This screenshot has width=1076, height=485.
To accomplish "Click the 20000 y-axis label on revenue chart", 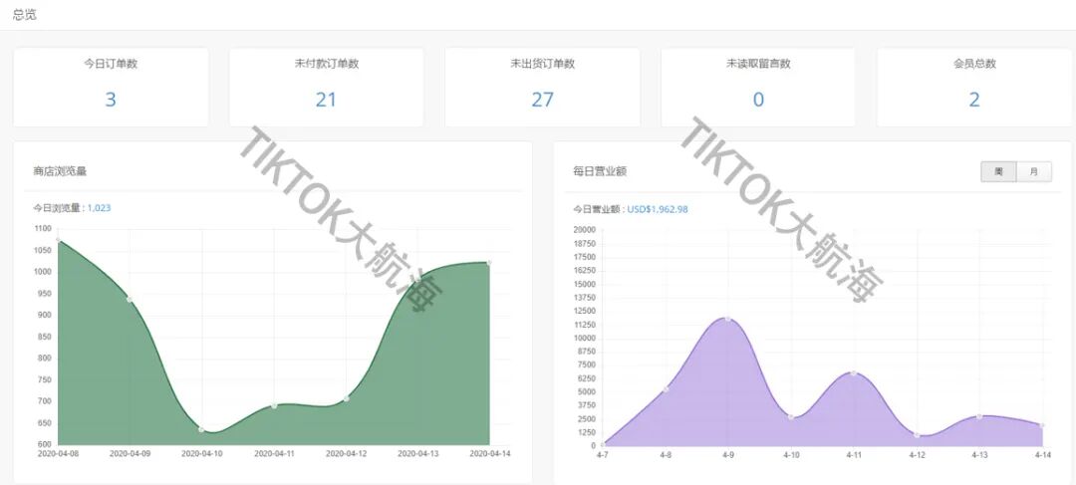I will (x=586, y=230).
